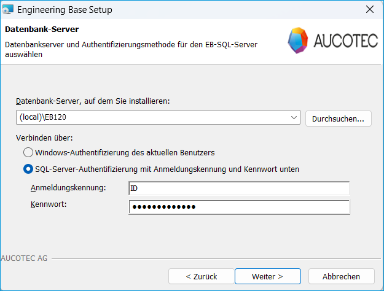Click inside the Kennwort password field
Screen dimensions: 384x291
(x=239, y=207)
